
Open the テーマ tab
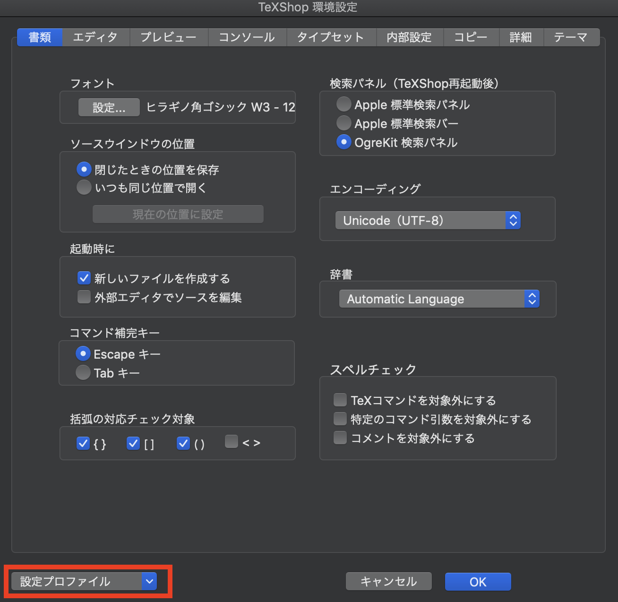(x=572, y=37)
